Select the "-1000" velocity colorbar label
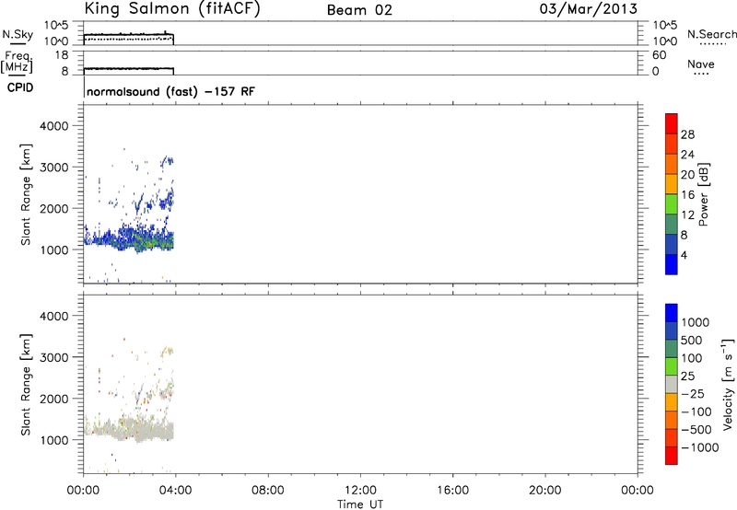The width and height of the screenshot is (737, 510). point(700,447)
